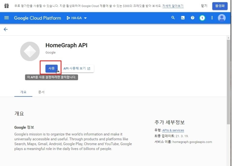Click the HomeGraph API logo image
Screen dimensions: 232x166
[30, 51]
